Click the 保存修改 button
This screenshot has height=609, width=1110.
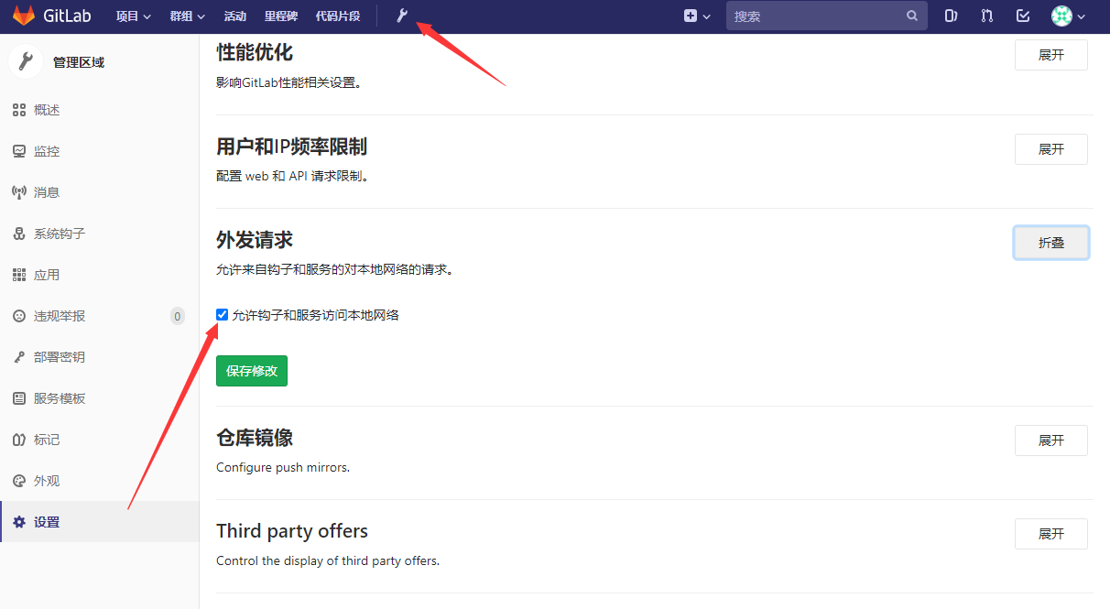[251, 371]
